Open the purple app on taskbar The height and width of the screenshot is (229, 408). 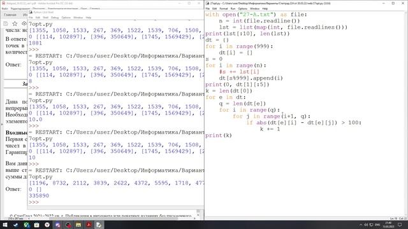pos(57,225)
